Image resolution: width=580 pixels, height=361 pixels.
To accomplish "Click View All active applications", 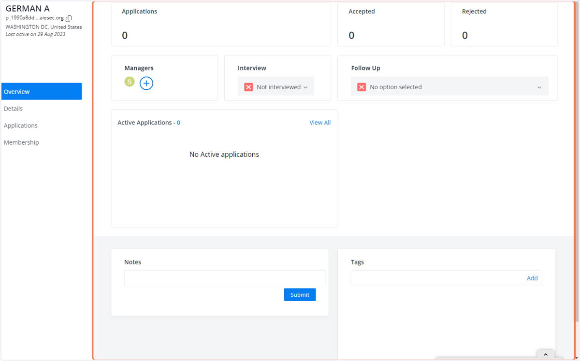I will pos(320,123).
